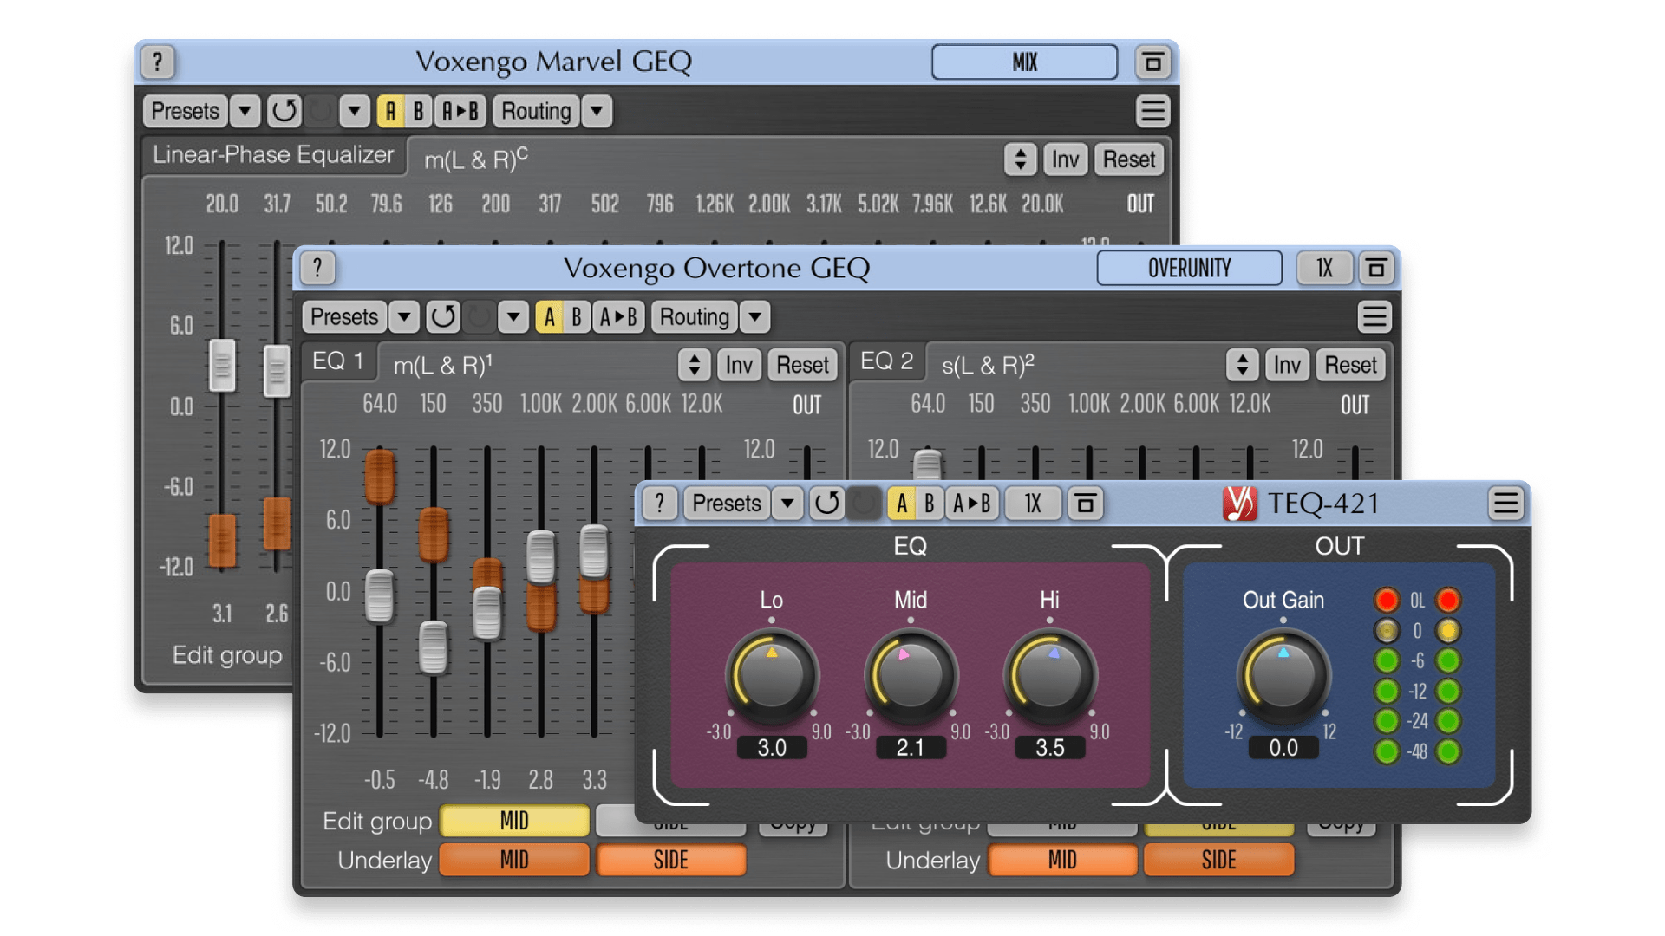This screenshot has width=1665, height=936.
Task: Toggle the Underlay SIDE button in EQ 1
Action: pyautogui.click(x=670, y=860)
